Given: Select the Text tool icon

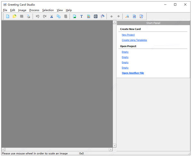Looking at the screenshot, I should point(81,16).
